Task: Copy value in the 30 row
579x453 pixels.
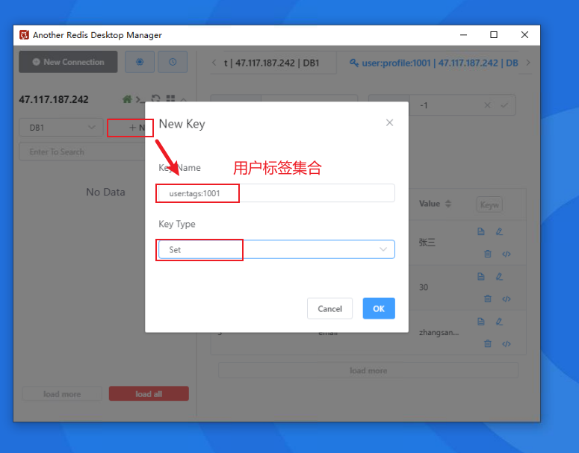Action: tap(481, 276)
